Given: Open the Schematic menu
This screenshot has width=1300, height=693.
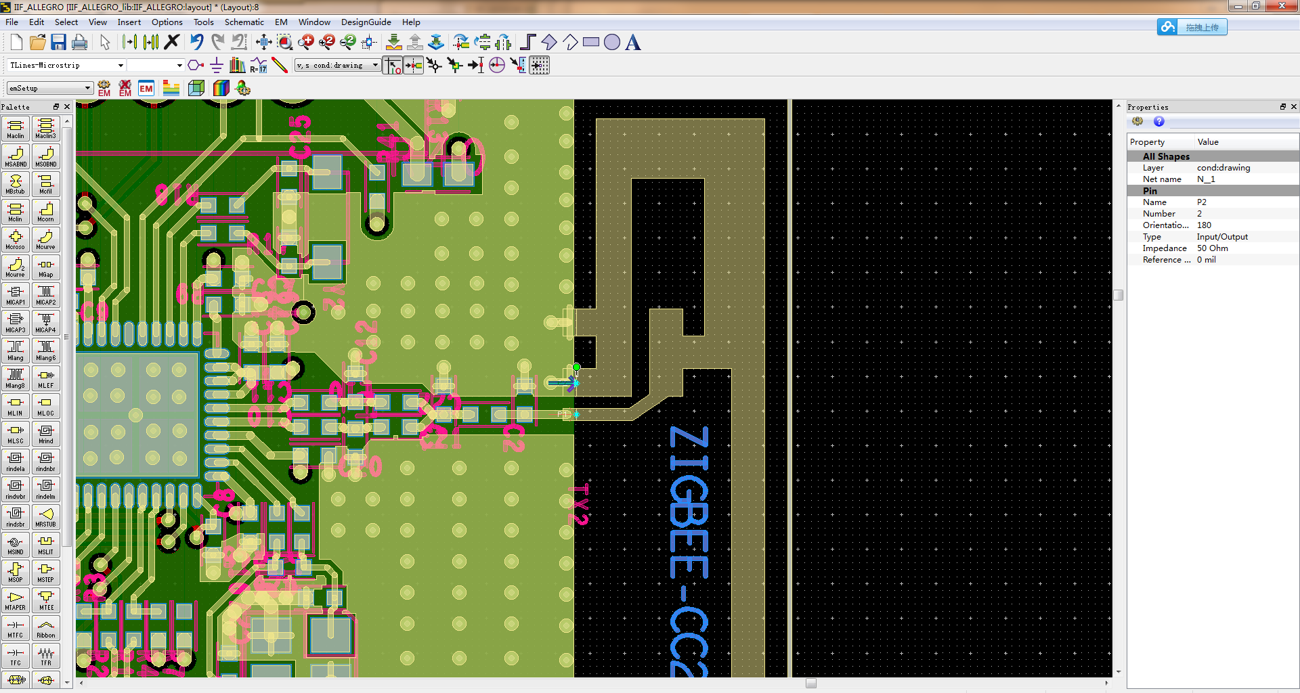Looking at the screenshot, I should tap(244, 22).
